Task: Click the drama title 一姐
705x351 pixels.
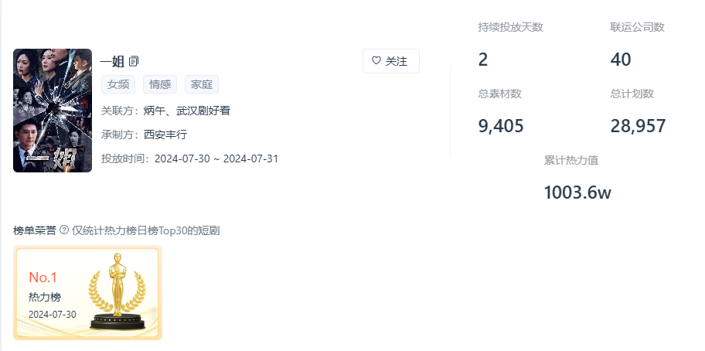Action: [x=113, y=61]
